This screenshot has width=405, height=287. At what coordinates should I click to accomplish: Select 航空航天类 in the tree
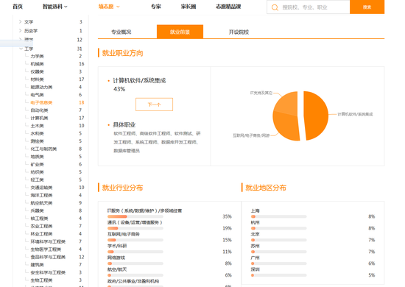coord(41,203)
